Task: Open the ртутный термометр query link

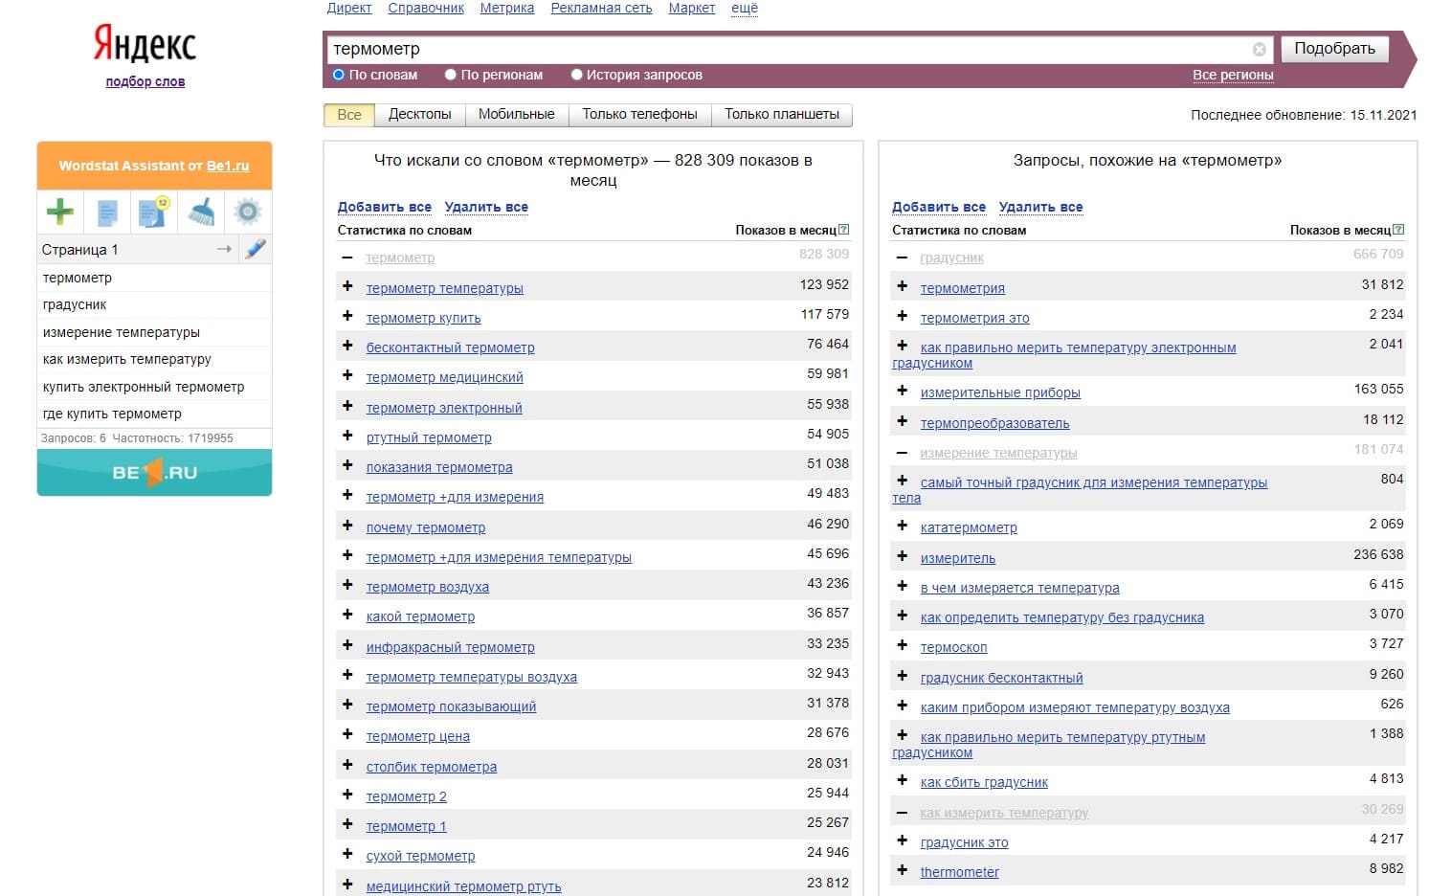Action: [429, 437]
